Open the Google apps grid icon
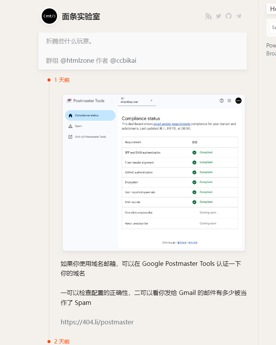276x345 pixels. pos(229,101)
